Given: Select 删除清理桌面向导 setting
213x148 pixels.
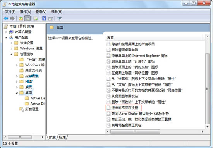Looking at the screenshot, I should pos(125,50).
